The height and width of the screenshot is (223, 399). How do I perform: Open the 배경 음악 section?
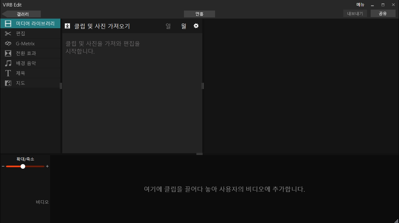coord(30,63)
